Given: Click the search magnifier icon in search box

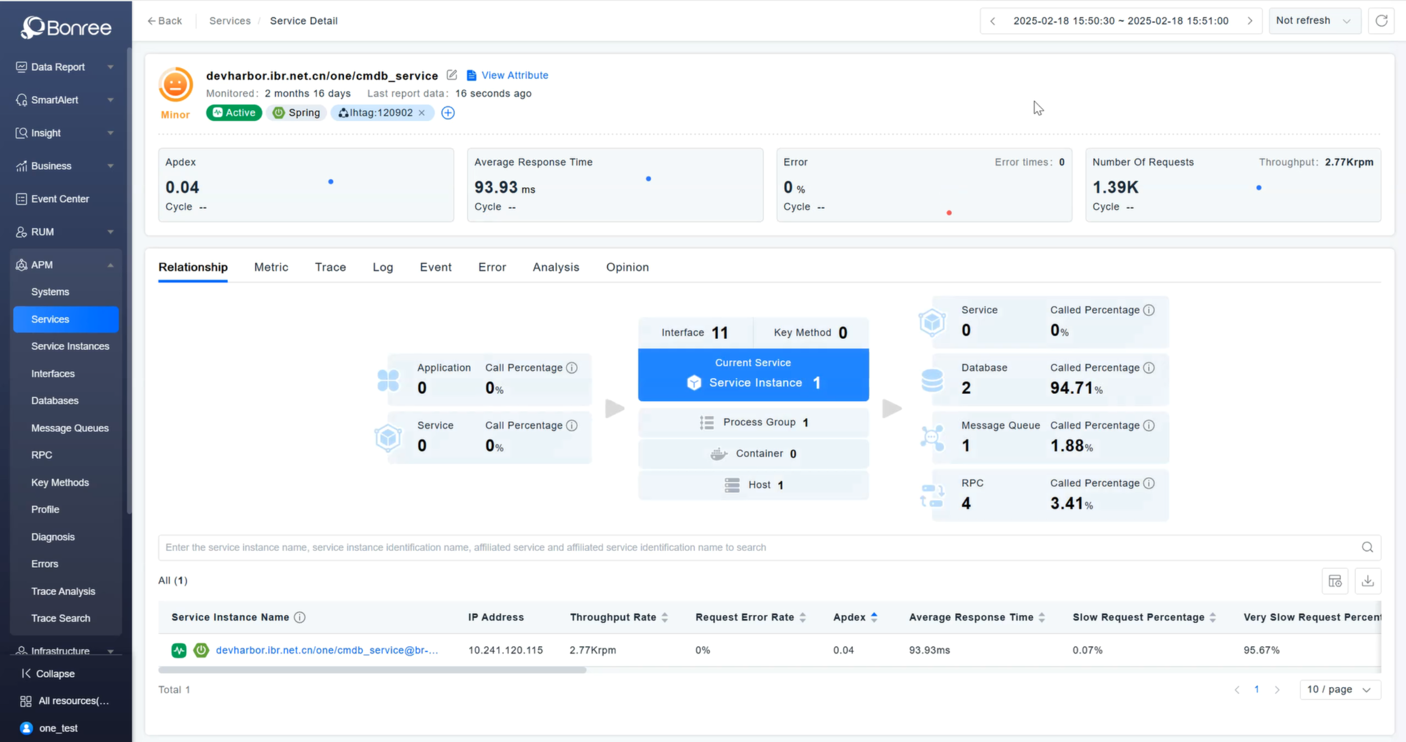Looking at the screenshot, I should [x=1367, y=547].
